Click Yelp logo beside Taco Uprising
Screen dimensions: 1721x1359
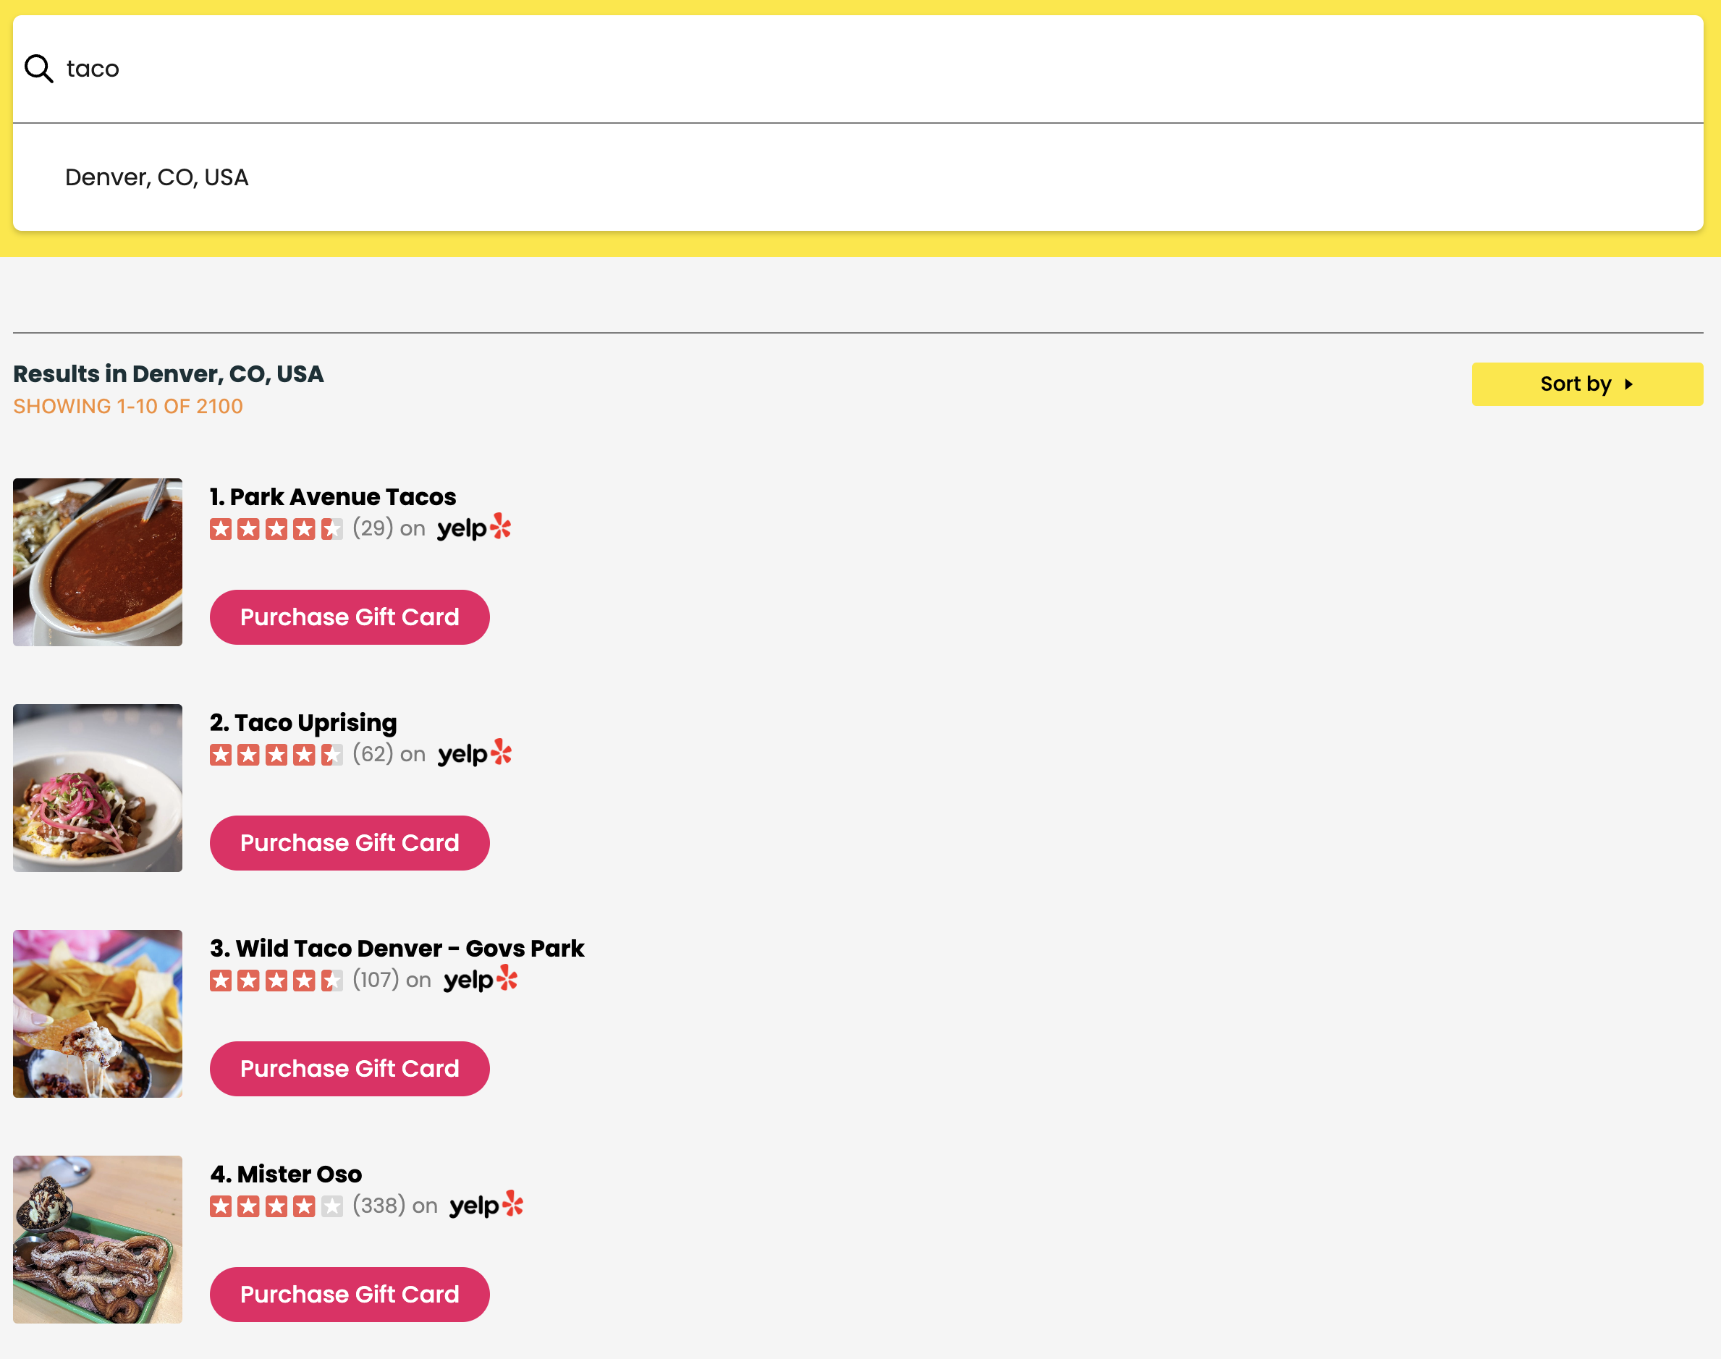pos(474,753)
